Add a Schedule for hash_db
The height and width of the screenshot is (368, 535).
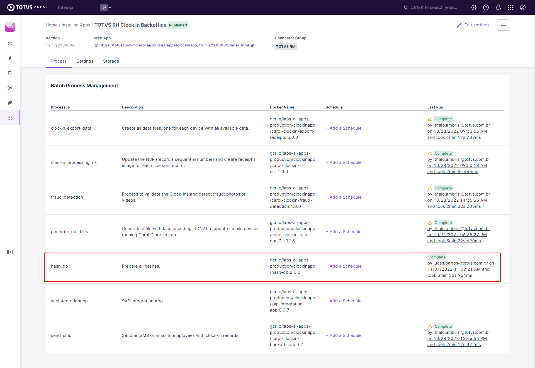[344, 266]
